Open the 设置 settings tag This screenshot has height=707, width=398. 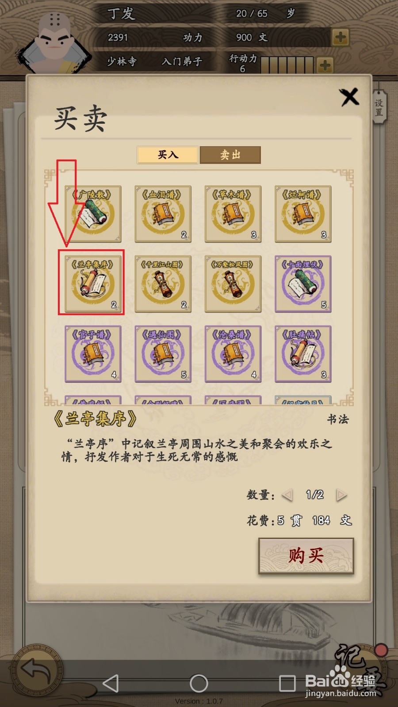379,107
